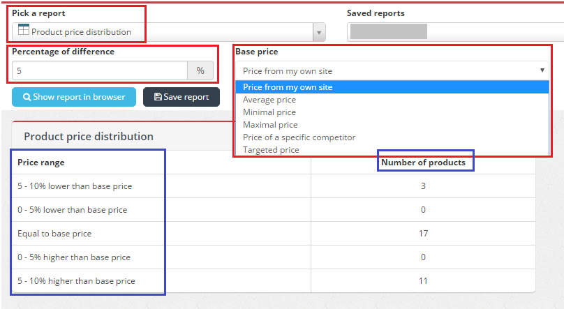Select Targeted price option

click(271, 150)
